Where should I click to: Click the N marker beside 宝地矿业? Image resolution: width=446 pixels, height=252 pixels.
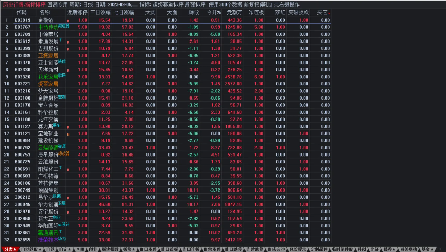tap(68, 134)
